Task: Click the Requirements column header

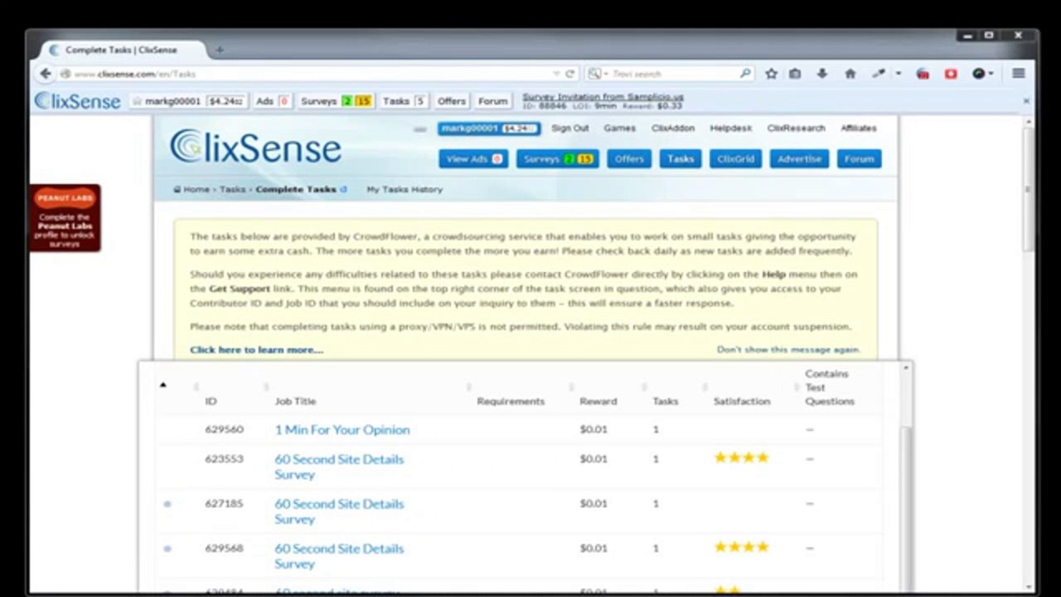Action: [511, 401]
